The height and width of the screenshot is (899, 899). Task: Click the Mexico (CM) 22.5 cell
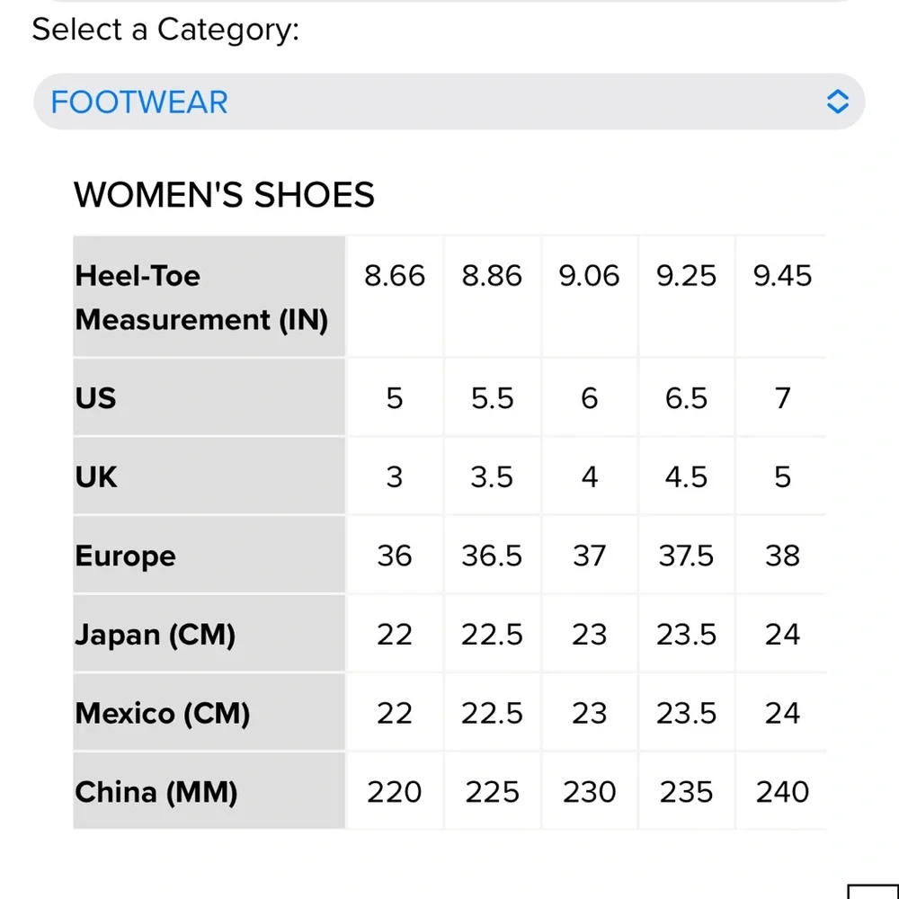(x=492, y=713)
